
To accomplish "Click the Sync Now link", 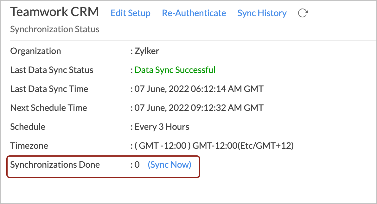I will (x=169, y=165).
